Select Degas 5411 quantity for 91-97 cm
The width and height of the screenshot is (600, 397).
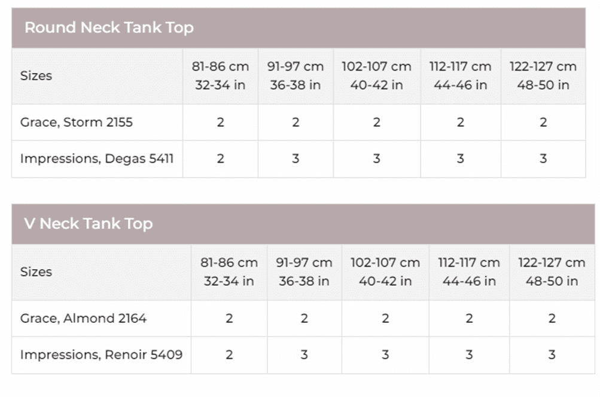(x=296, y=159)
